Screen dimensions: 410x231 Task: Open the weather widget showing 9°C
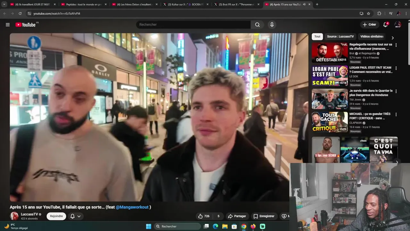16,227
